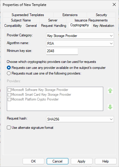Switch to the Key Attestation tab
Screen dimensions: 119x167
click(104, 26)
